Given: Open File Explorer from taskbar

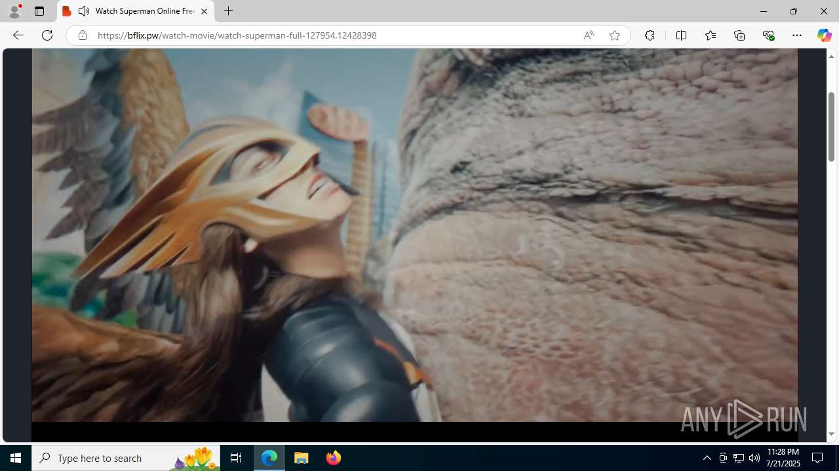Looking at the screenshot, I should [302, 458].
